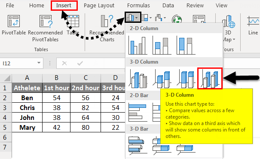Viewport: 260px width, 159px height.
Task: Expand the Name Box dropdown arrow
Action: [39, 63]
